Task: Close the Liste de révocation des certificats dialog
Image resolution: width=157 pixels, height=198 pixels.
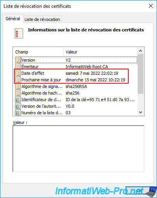Action: (151, 6)
